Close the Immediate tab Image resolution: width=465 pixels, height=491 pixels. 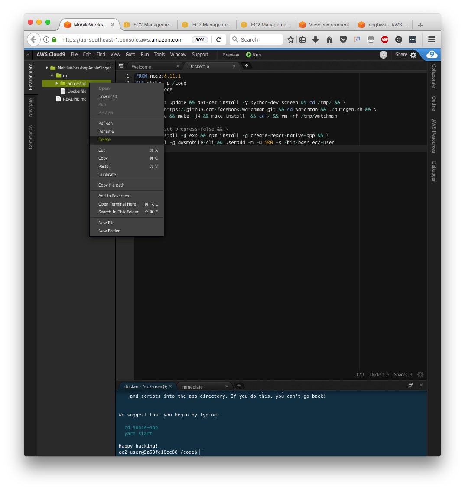227,386
